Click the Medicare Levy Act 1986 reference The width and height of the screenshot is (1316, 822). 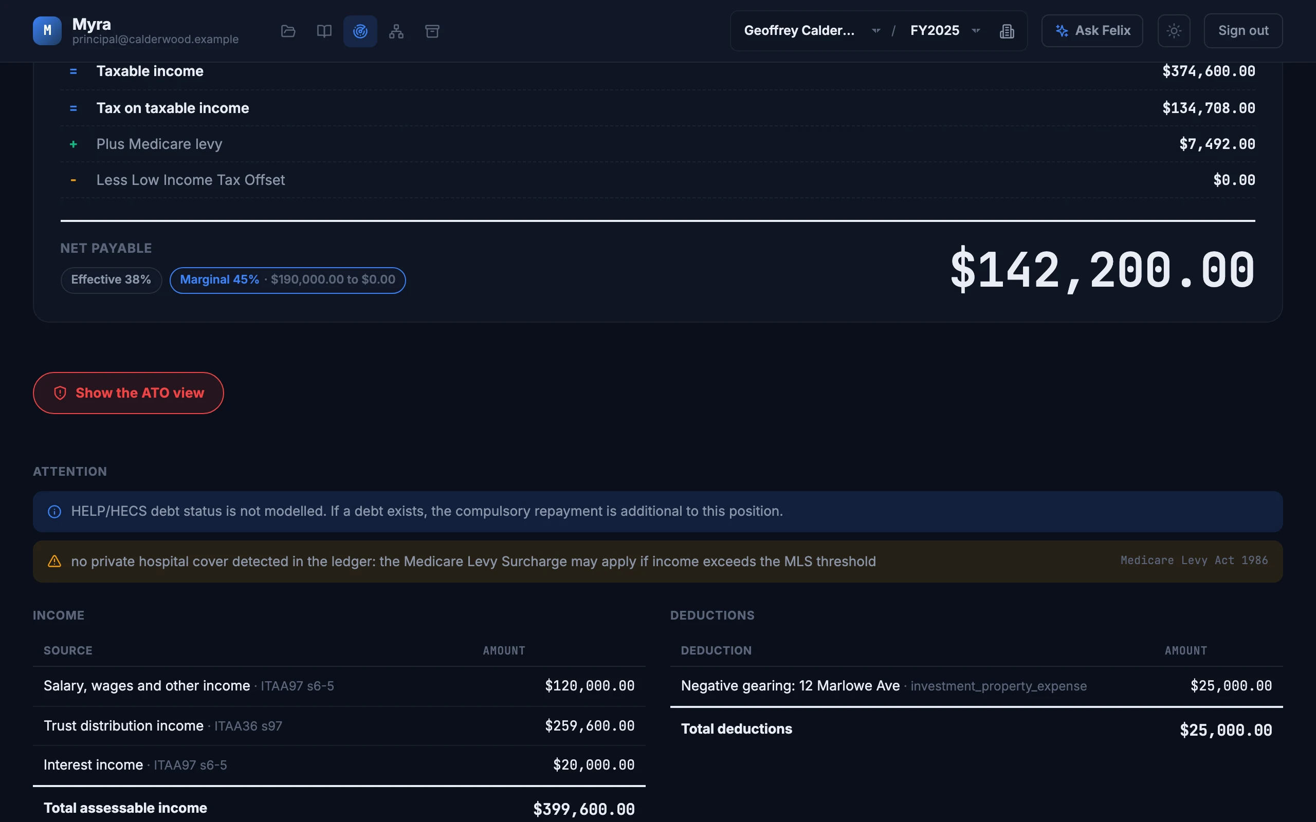tap(1194, 561)
